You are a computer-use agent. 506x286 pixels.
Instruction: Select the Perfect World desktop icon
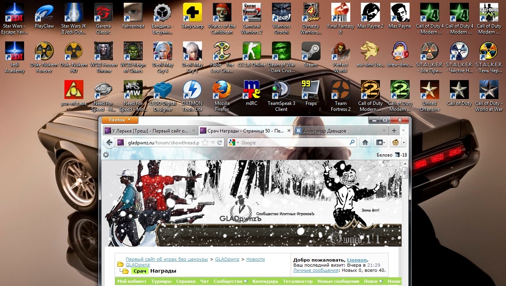click(x=341, y=57)
